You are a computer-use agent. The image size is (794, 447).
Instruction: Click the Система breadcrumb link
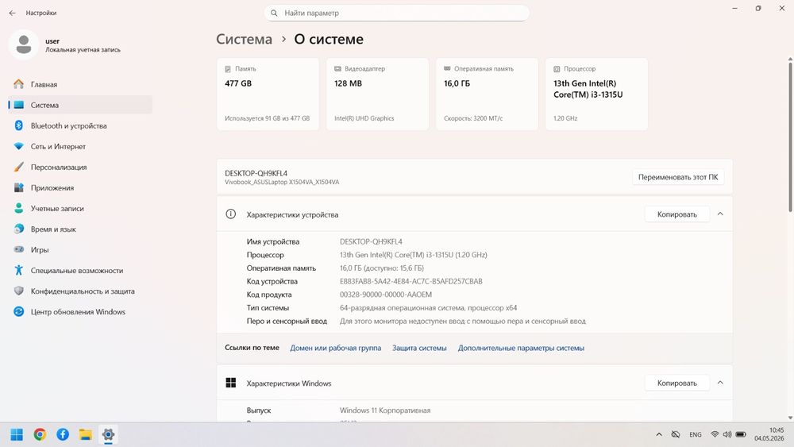pyautogui.click(x=244, y=39)
